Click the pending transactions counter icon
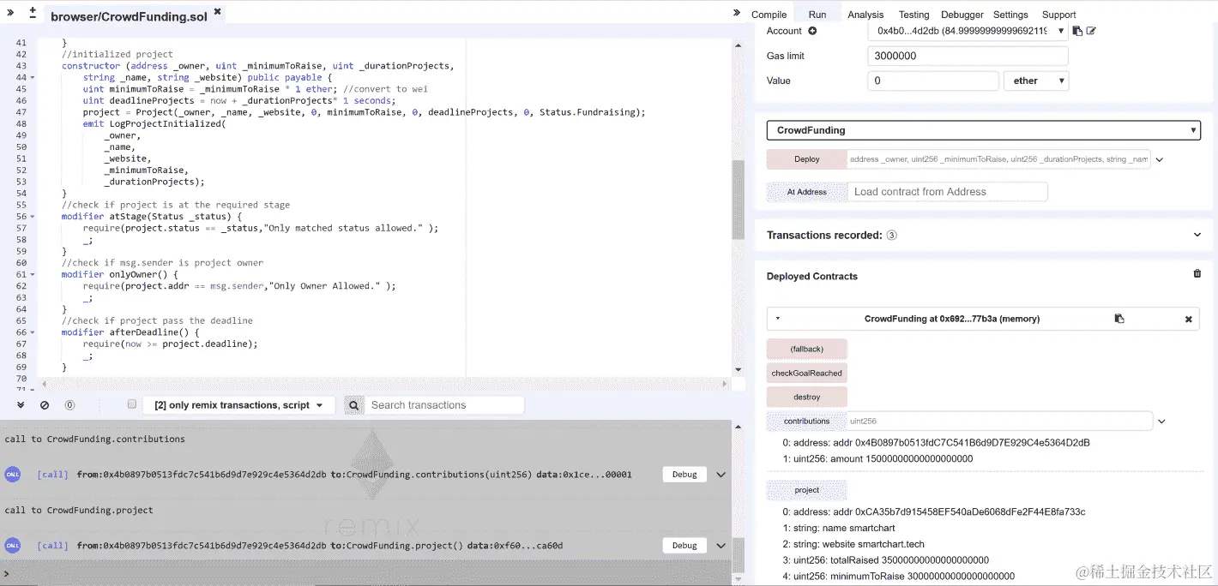The image size is (1218, 586). point(69,405)
